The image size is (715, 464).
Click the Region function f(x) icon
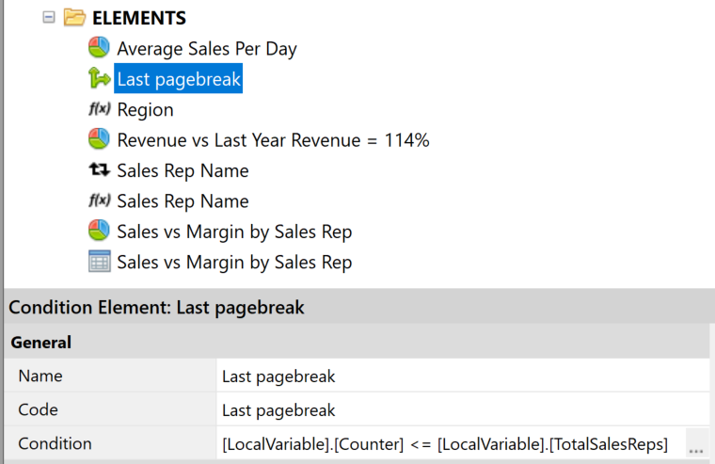click(x=100, y=110)
